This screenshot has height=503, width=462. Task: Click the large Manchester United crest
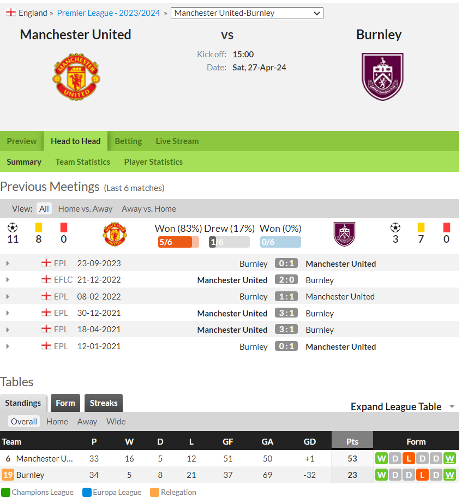coord(76,77)
